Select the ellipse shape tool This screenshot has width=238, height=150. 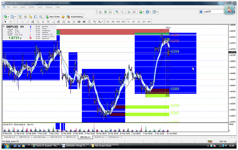[x=79, y=22]
